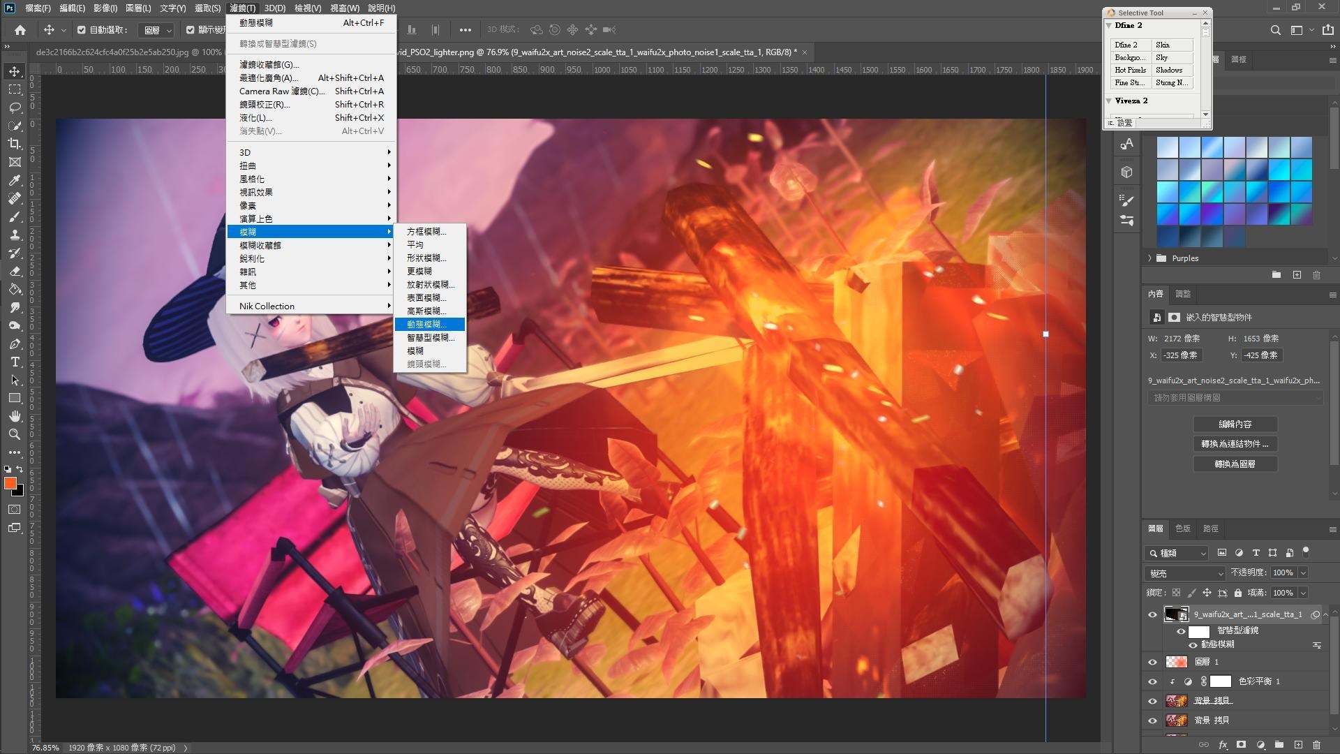Screen dimensions: 1340x754
Task: Open the 濾鏡 menu in menu bar
Action: coord(240,8)
